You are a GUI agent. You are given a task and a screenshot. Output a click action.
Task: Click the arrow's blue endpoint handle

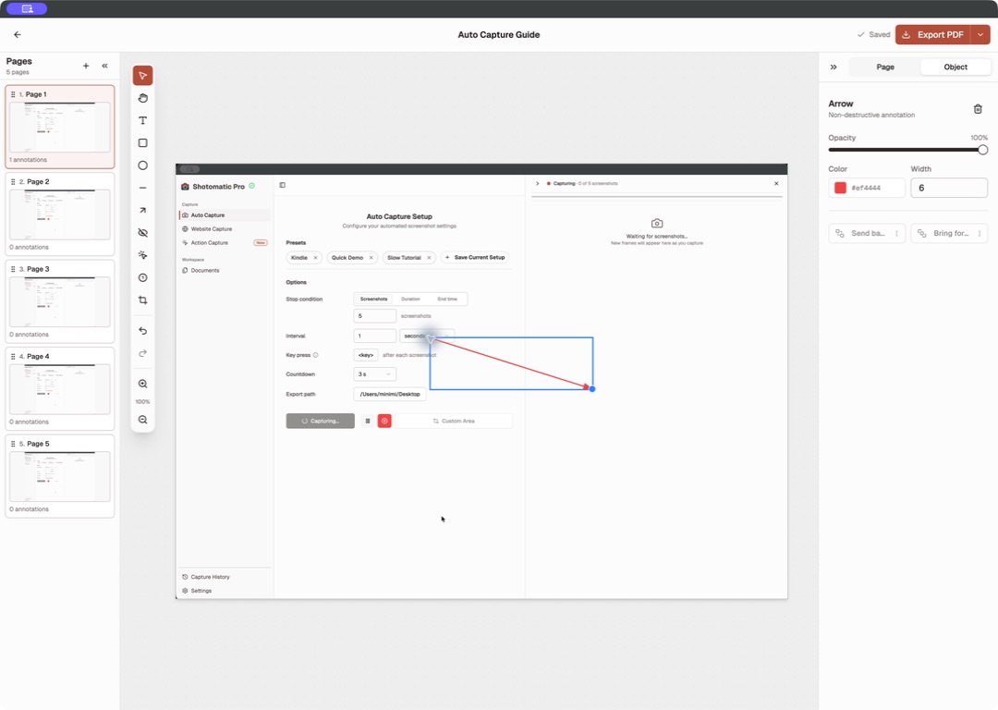tap(592, 389)
